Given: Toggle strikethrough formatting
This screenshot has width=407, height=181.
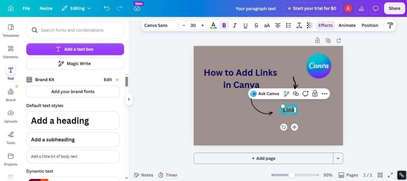Looking at the screenshot, I should [256, 25].
